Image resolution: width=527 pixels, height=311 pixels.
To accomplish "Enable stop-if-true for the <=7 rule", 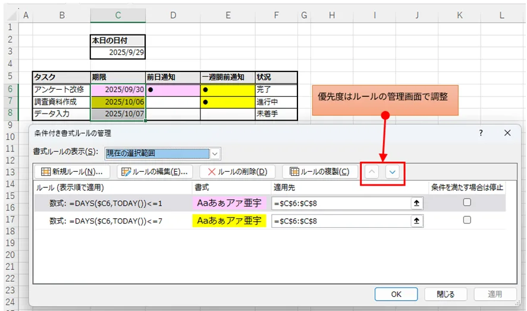I will tap(467, 220).
